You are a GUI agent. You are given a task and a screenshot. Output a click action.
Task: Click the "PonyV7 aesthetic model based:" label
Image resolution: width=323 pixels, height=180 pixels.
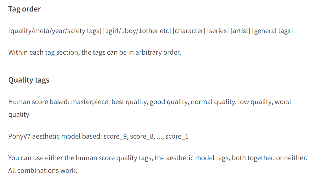[x=55, y=136]
